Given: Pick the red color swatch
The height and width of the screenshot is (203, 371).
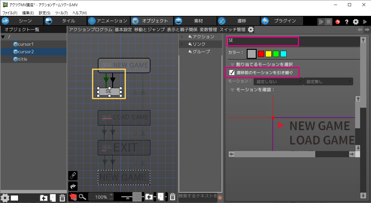Looking at the screenshot, I should 261,54.
